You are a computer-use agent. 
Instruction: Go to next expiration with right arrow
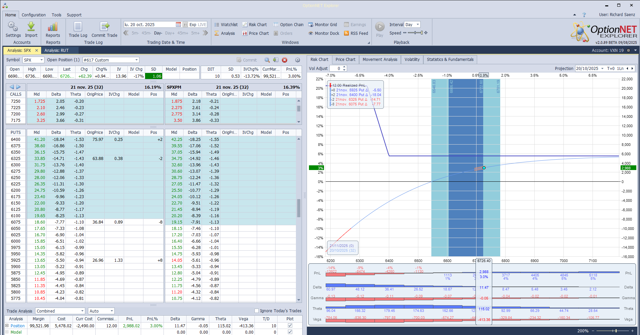(18, 87)
